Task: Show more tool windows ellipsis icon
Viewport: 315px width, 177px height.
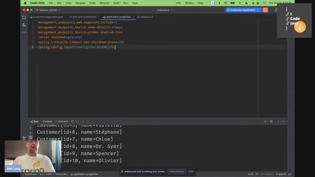Action: [x=24, y=32]
